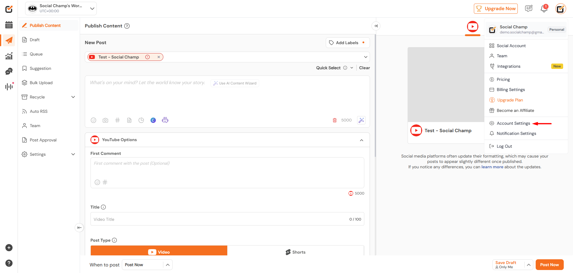Open the Canva integration icon
573x273 pixels.
point(153,120)
